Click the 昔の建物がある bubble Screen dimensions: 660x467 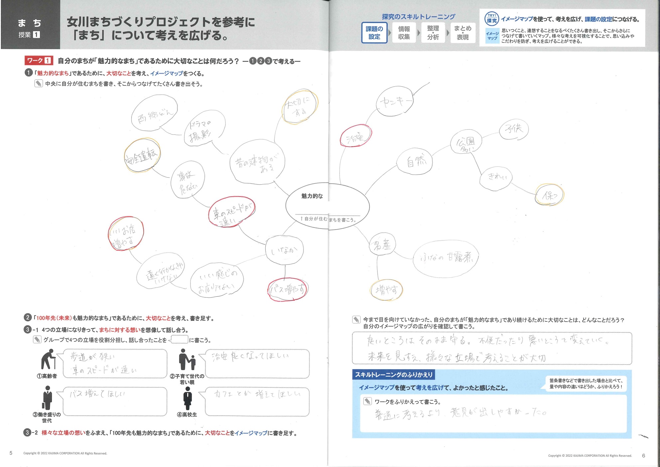tap(257, 162)
